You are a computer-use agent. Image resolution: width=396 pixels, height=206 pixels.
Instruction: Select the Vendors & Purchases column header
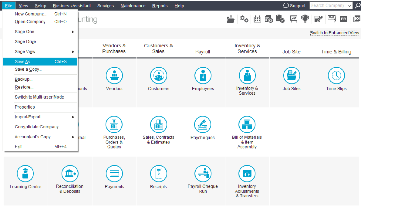point(114,49)
